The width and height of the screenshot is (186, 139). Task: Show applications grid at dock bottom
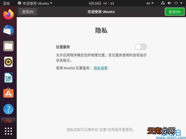tap(8, 131)
